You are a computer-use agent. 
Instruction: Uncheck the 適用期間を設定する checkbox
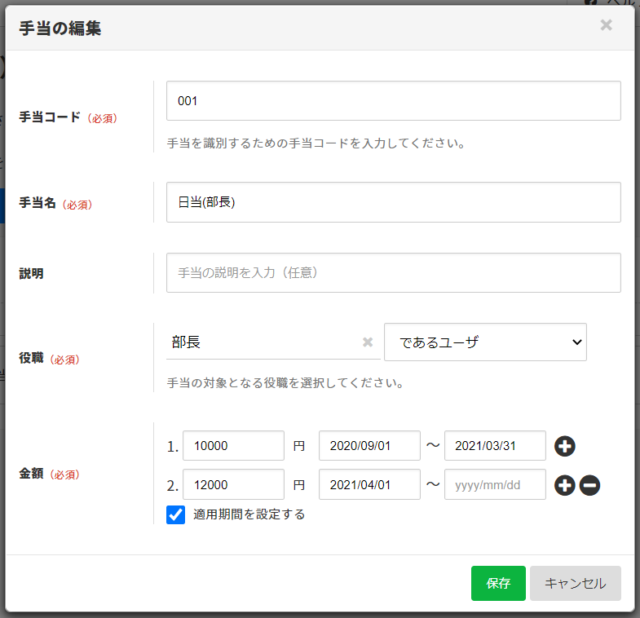pyautogui.click(x=176, y=514)
